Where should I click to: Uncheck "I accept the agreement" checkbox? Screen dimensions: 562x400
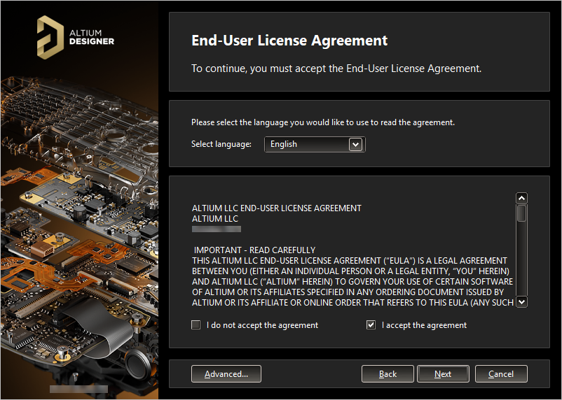(x=371, y=325)
